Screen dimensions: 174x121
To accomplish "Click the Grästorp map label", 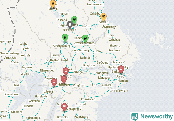I will coord(17,112).
